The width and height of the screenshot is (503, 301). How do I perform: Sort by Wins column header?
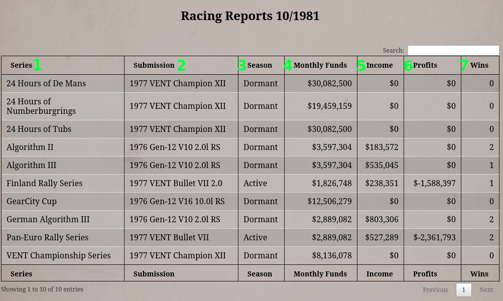[x=480, y=65]
